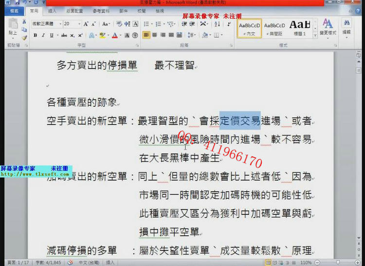Open the 版面配置 ribbon tab

pyautogui.click(x=74, y=10)
